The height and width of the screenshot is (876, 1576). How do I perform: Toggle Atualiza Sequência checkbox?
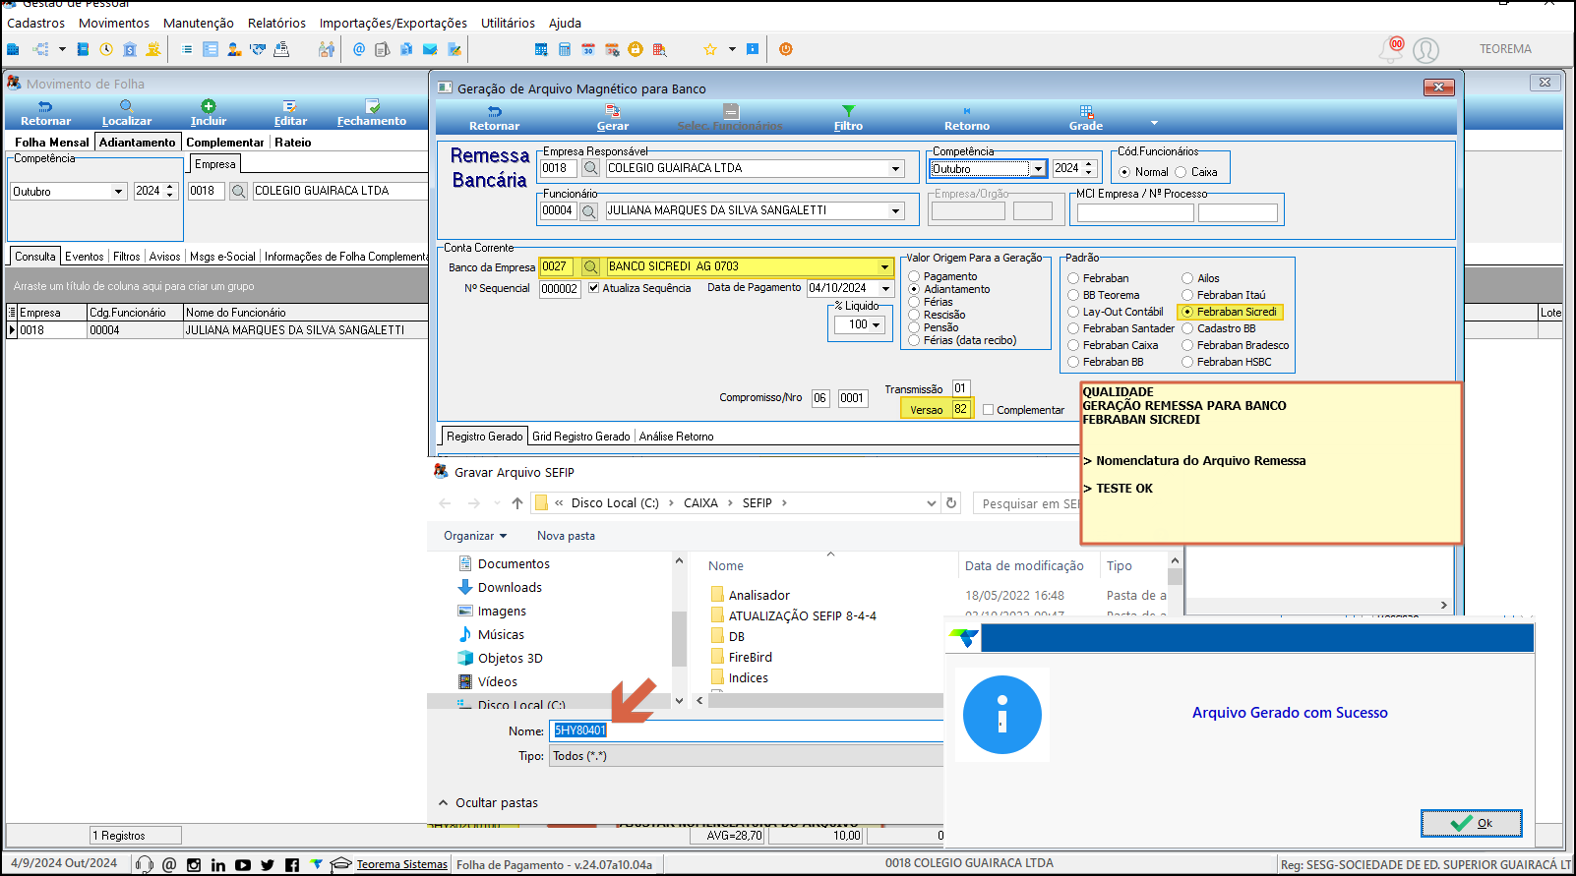pyautogui.click(x=593, y=288)
